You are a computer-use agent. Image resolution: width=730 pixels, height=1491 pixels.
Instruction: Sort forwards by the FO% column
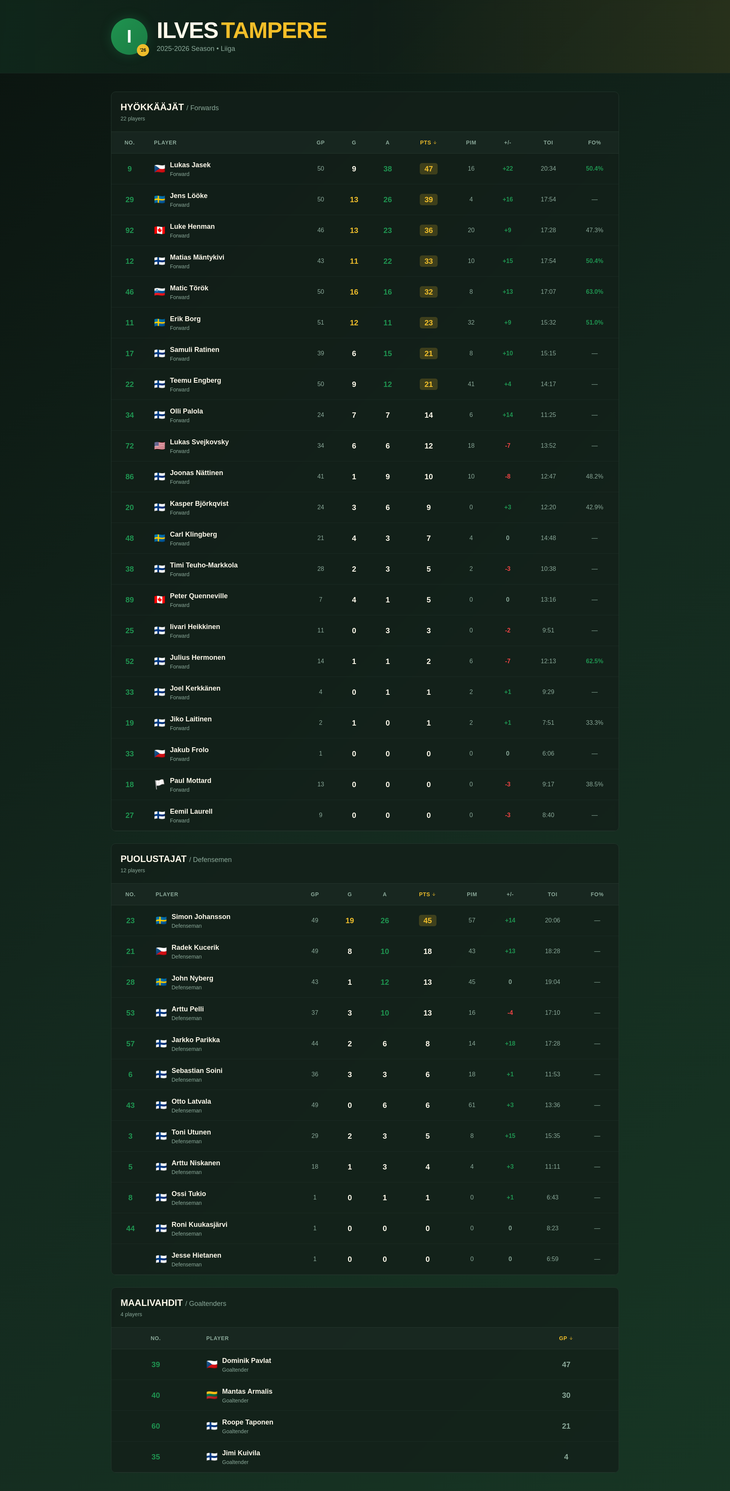(x=595, y=143)
